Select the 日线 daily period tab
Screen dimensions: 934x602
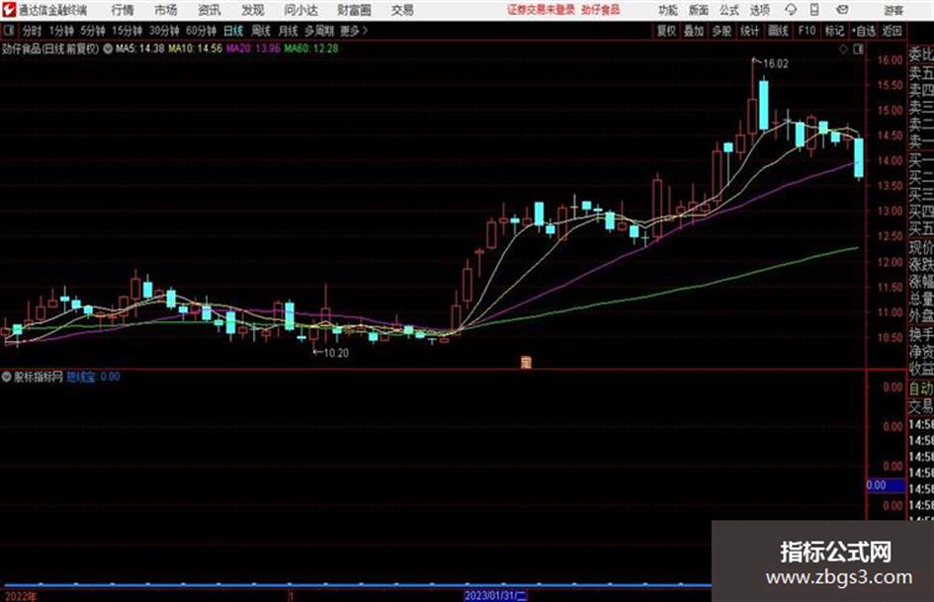coord(233,31)
